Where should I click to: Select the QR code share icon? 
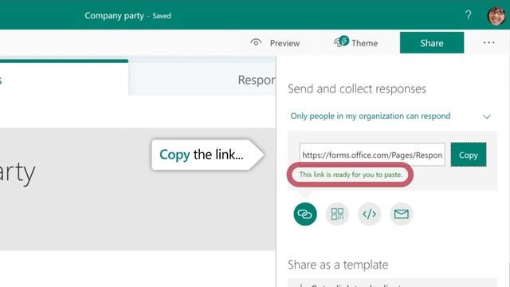[337, 214]
